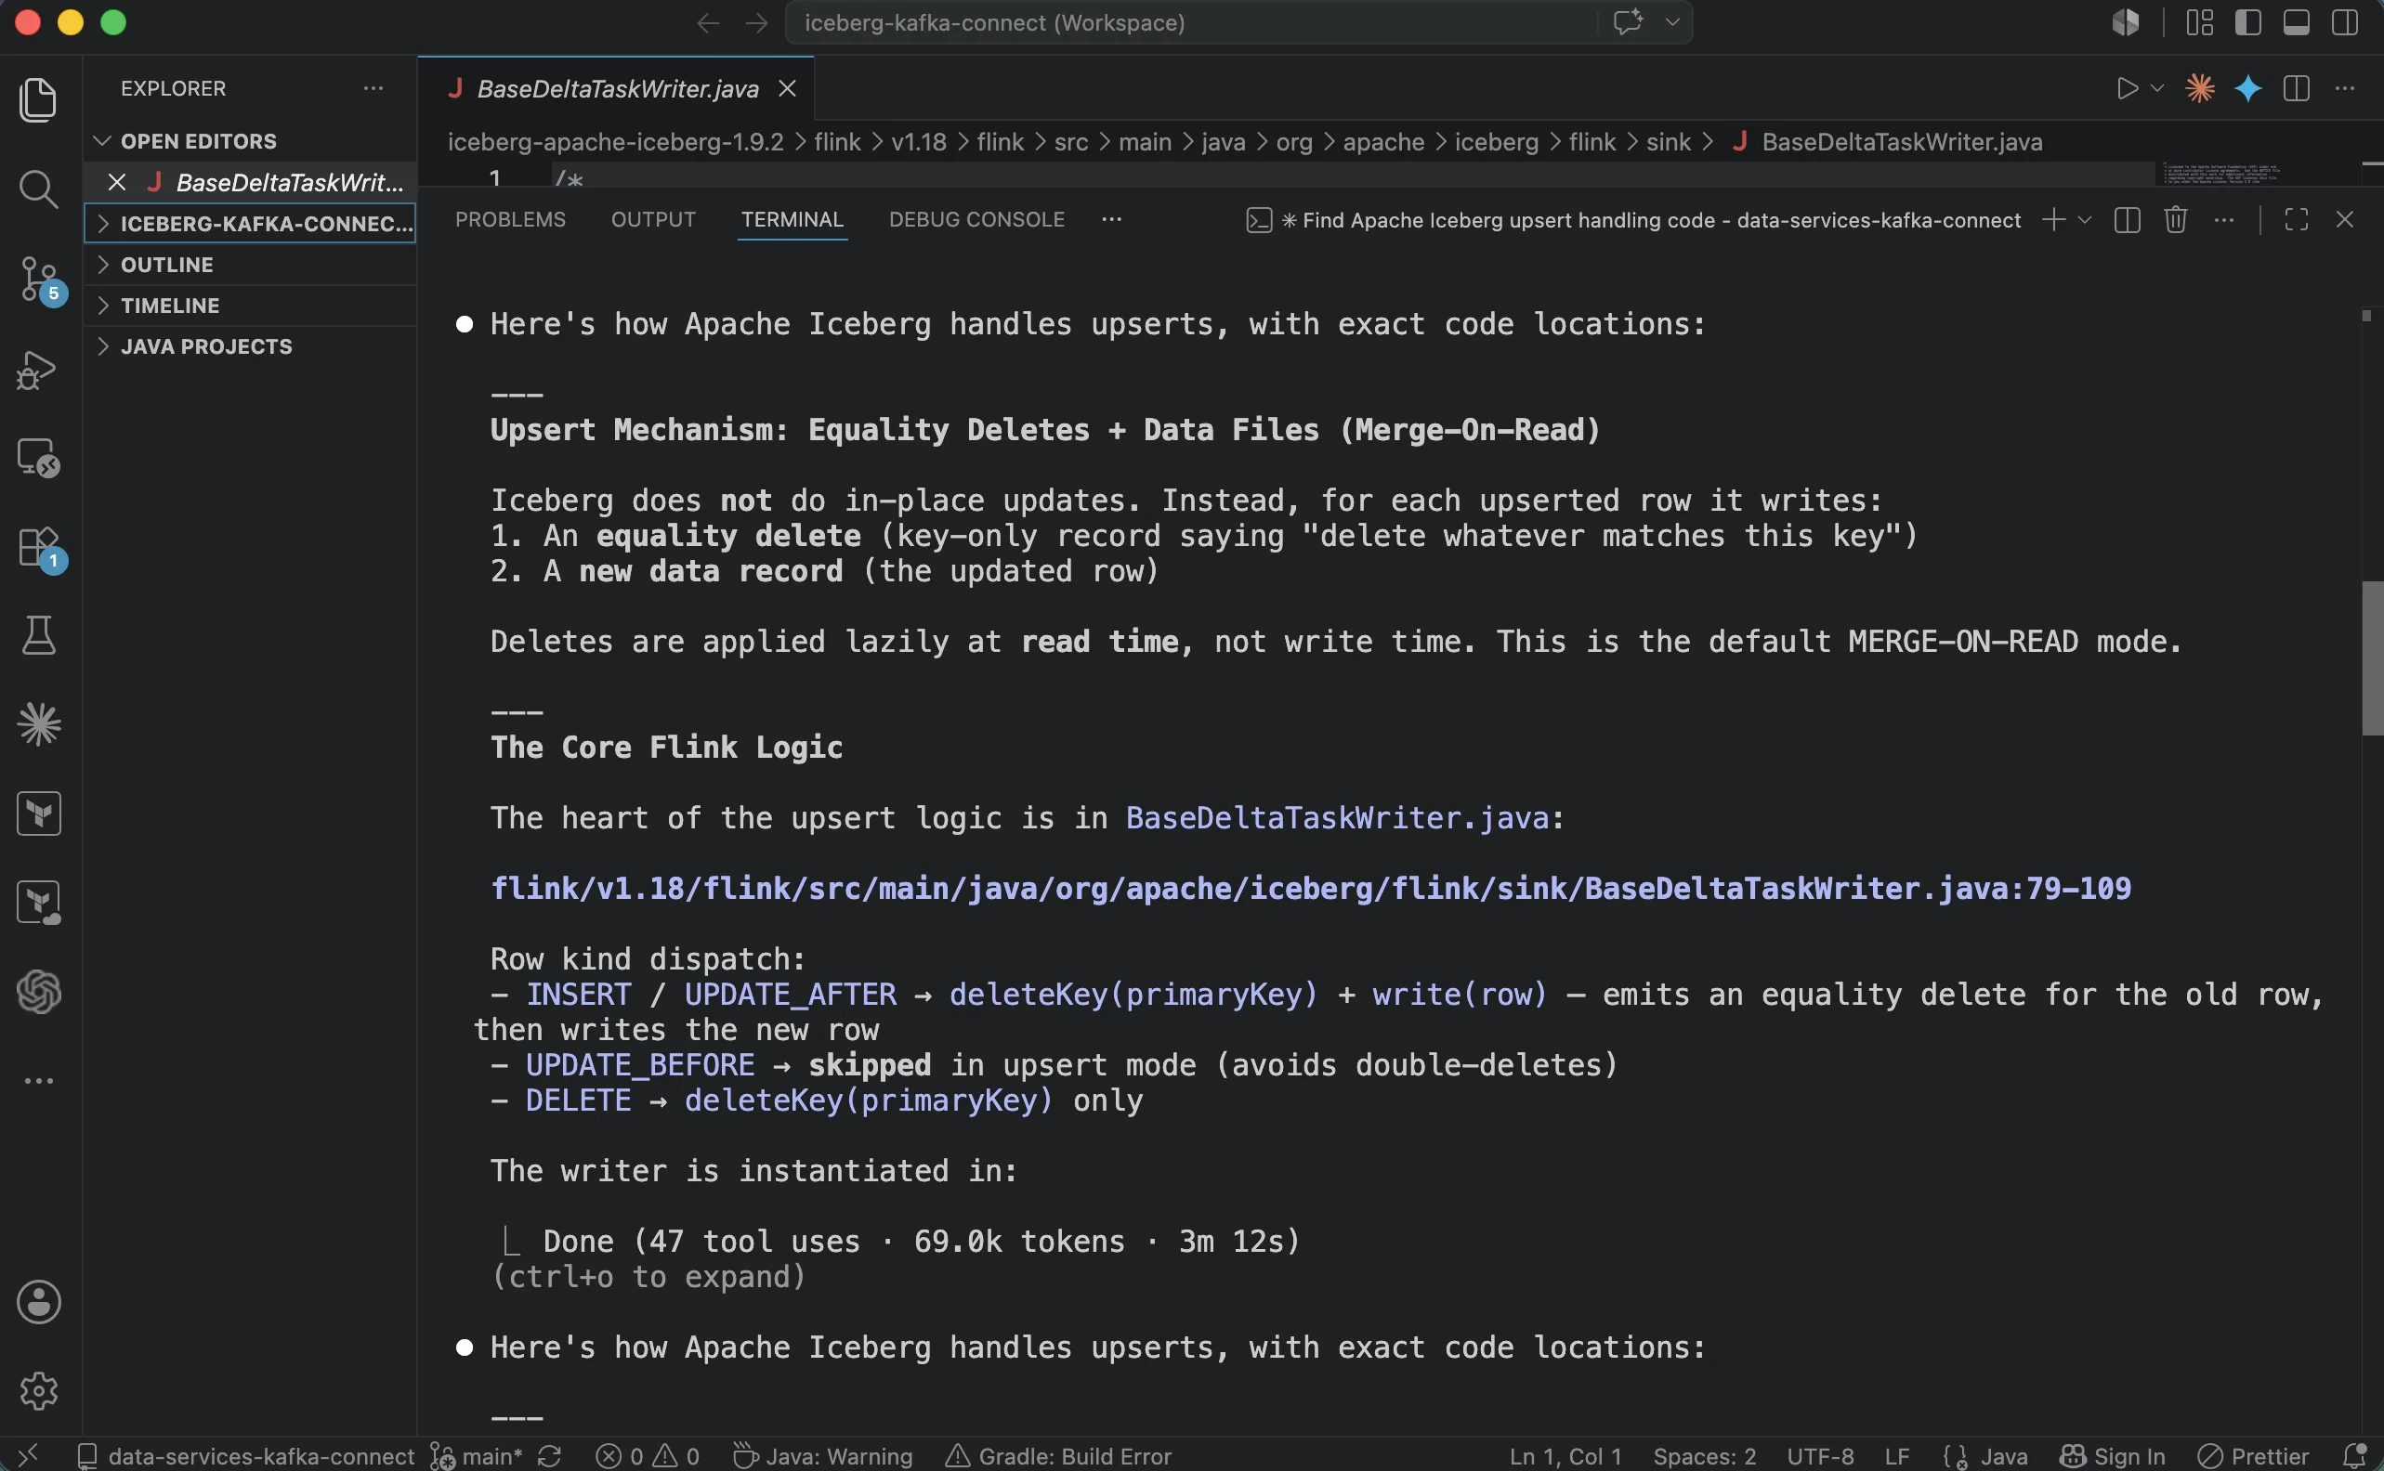Click Sign In in status bar
The width and height of the screenshot is (2384, 1471).
[x=2113, y=1456]
